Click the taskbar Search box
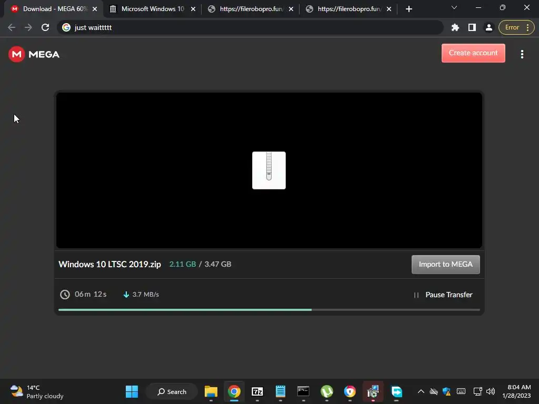The image size is (539, 404). coord(172,391)
